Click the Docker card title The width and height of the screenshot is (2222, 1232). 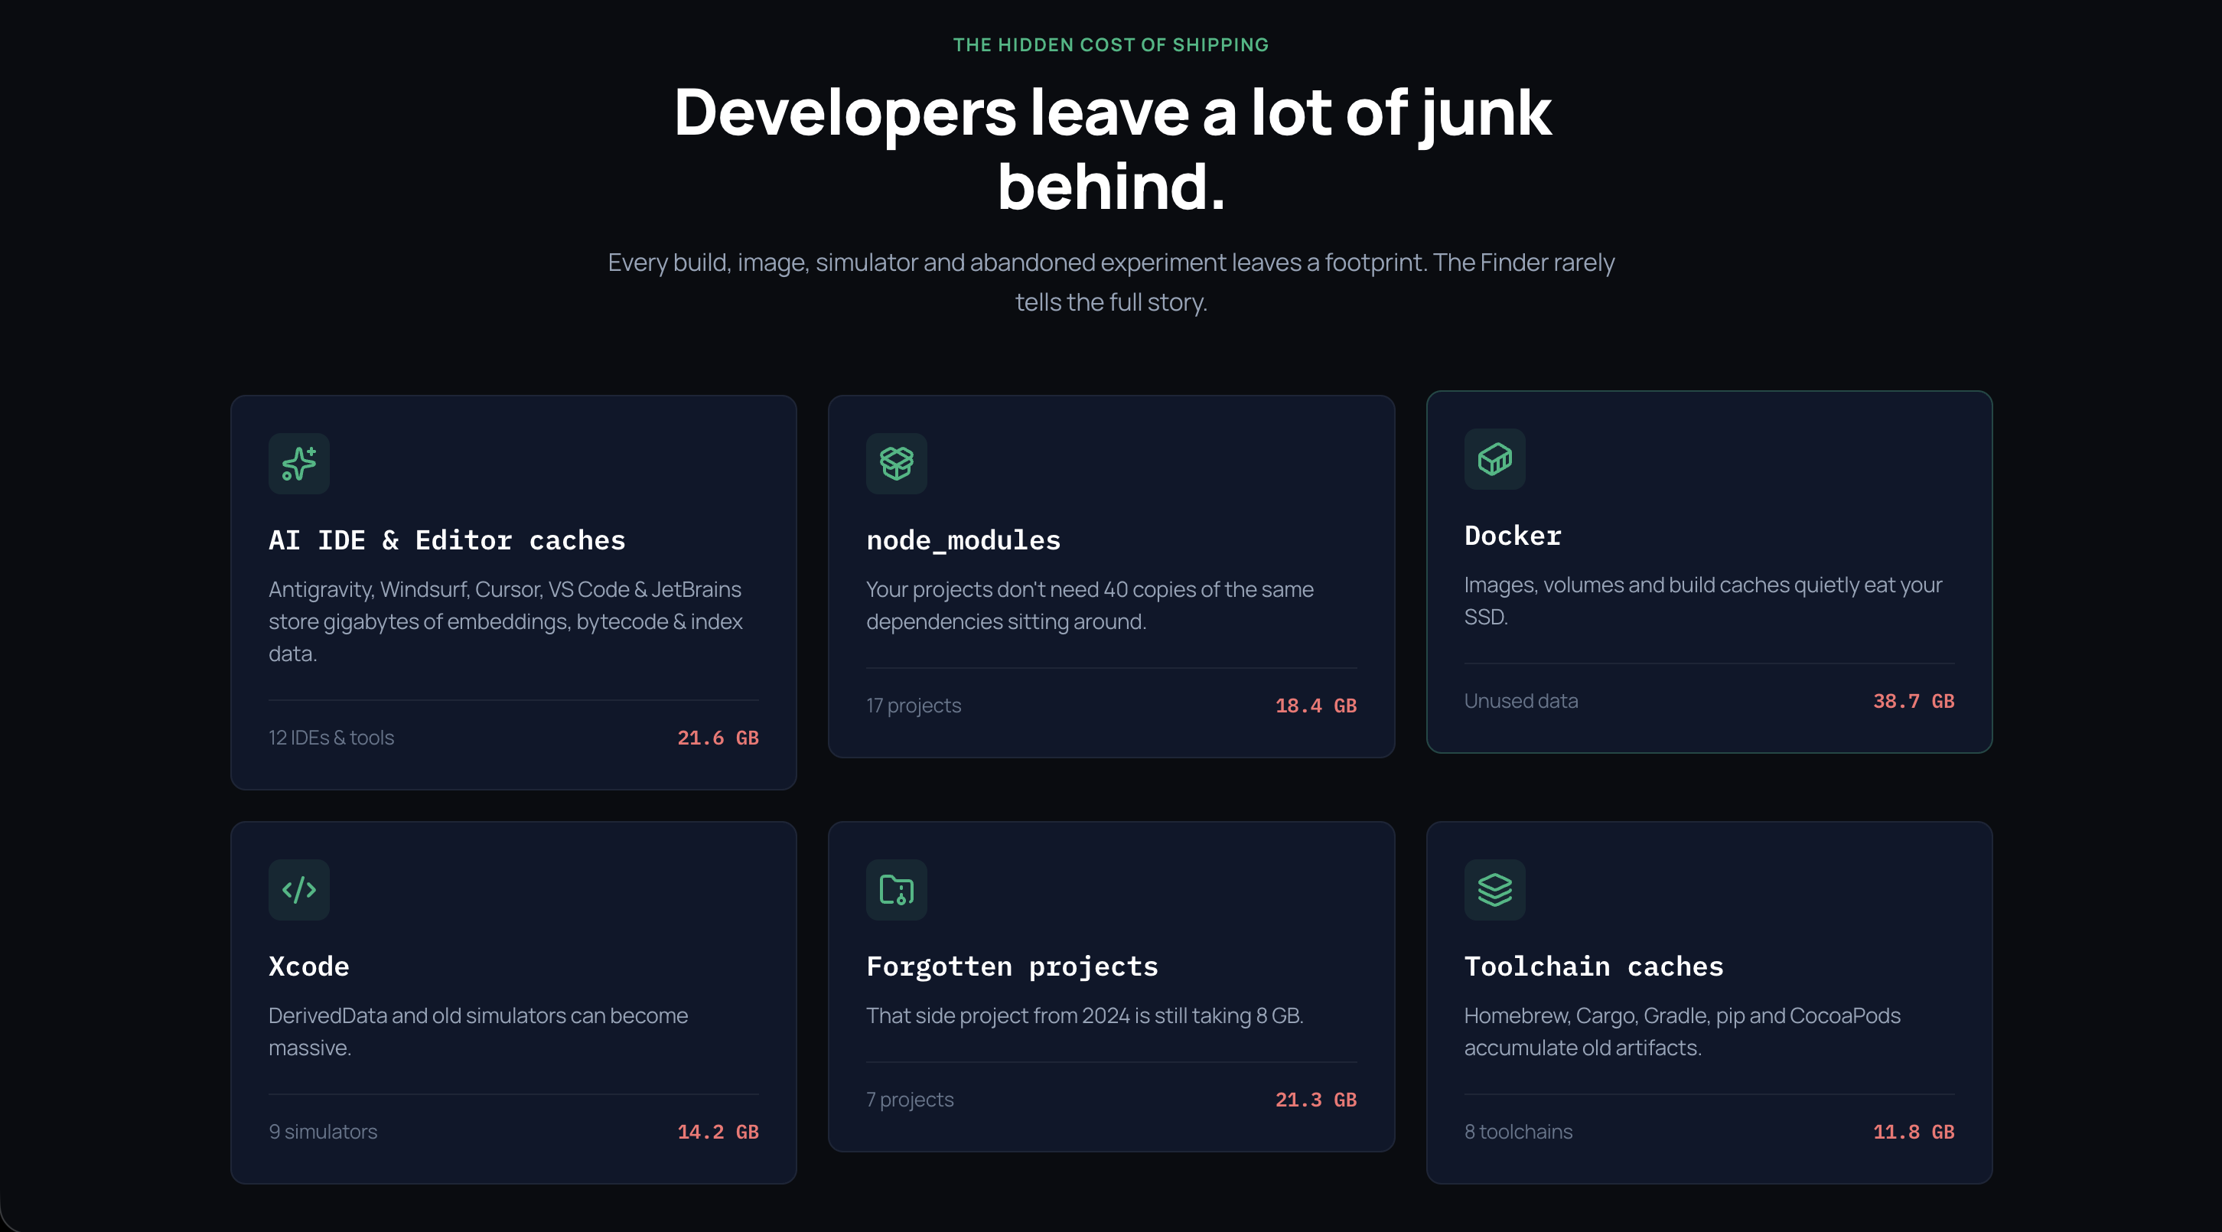(x=1512, y=536)
